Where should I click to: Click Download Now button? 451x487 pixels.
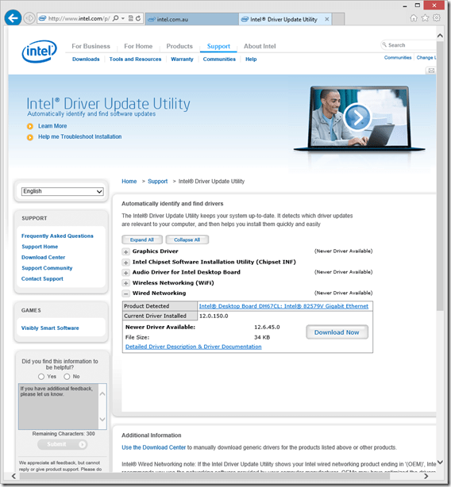(x=337, y=332)
